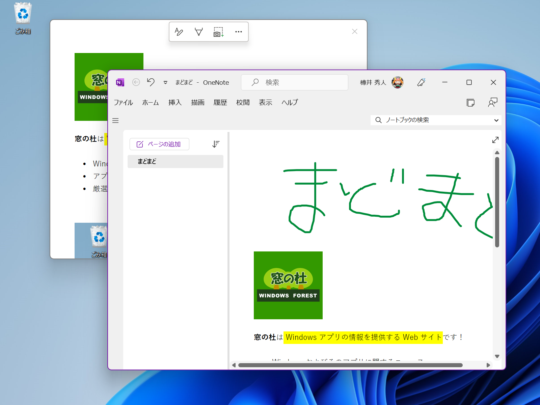Image resolution: width=540 pixels, height=405 pixels.
Task: Expand the chevron next to the Undo button
Action: (165, 82)
